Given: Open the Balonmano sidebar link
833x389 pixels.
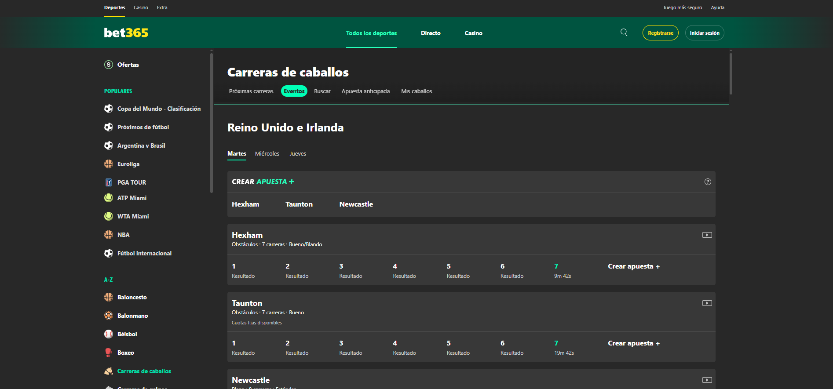Looking at the screenshot, I should coord(132,316).
